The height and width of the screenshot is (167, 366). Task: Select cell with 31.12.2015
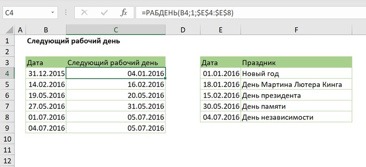click(x=46, y=73)
